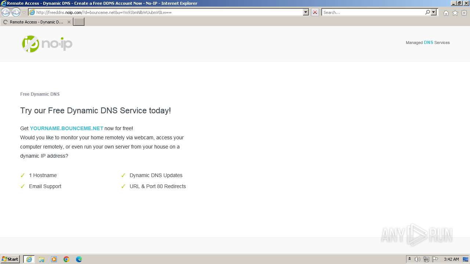Open media player taskbar icon
Image resolution: width=470 pixels, height=264 pixels.
pos(54,259)
